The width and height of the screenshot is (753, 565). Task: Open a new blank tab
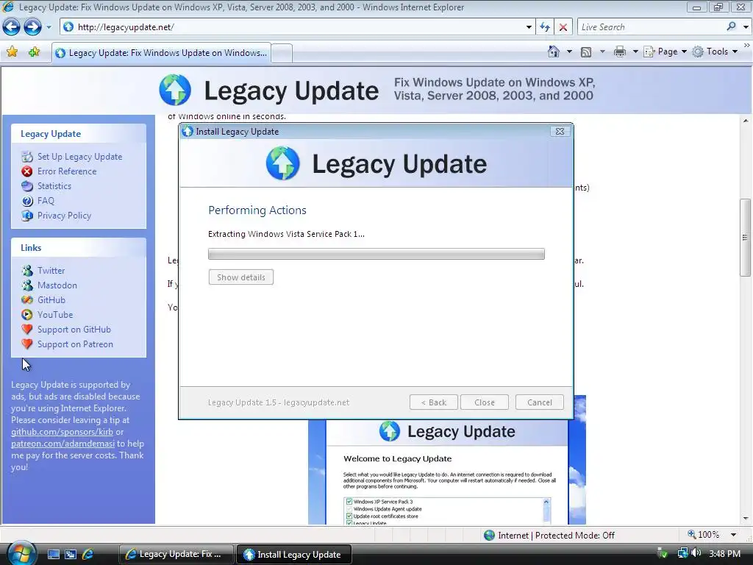coord(282,53)
